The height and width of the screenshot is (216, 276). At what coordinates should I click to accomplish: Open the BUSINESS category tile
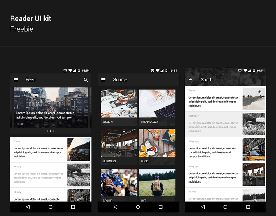(x=119, y=147)
